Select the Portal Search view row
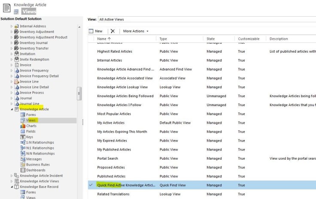 pyautogui.click(x=107, y=158)
